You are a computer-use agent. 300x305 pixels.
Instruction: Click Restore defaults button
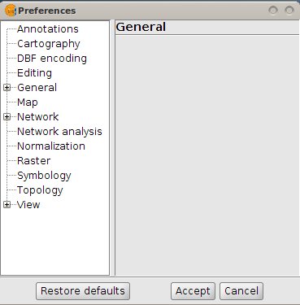click(x=83, y=291)
